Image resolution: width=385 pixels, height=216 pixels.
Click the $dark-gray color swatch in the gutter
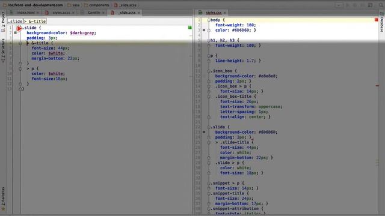point(16,32)
